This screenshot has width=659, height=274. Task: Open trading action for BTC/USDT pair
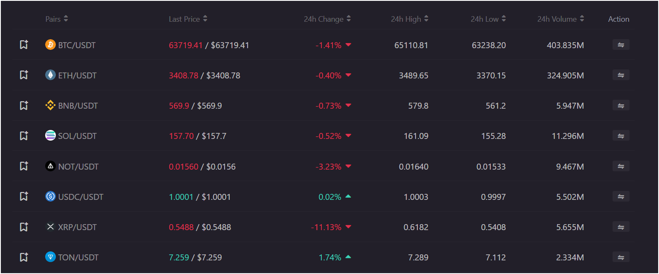click(x=621, y=45)
